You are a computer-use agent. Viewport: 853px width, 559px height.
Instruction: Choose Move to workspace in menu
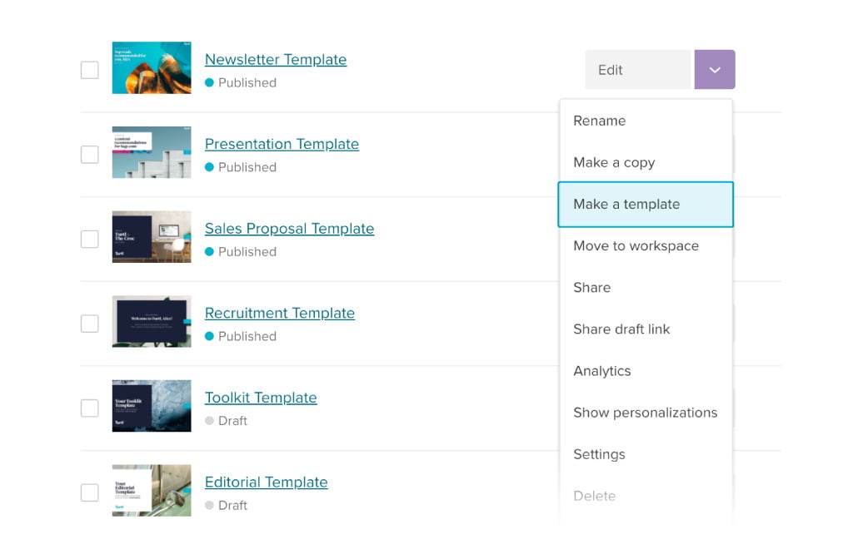[636, 245]
